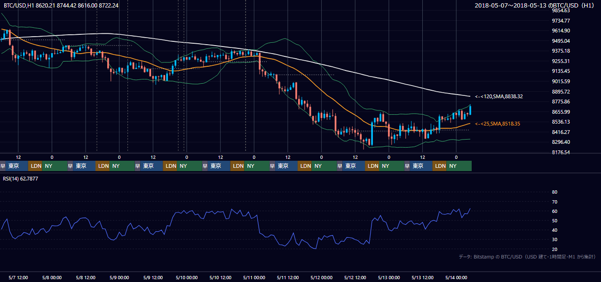Click price axis value 9375.18
Screen dimensions: 601x282
click(561, 51)
